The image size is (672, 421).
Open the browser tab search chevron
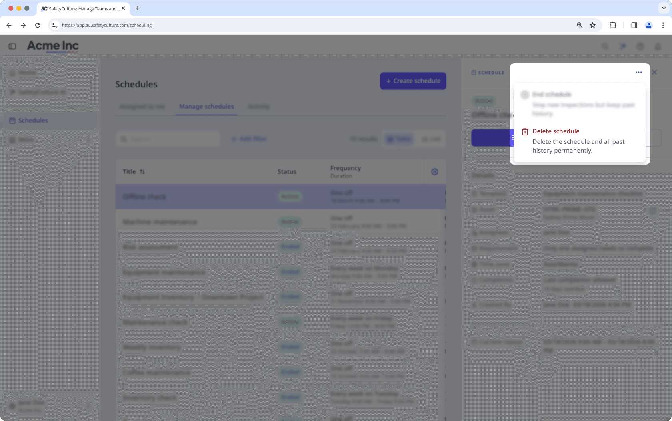(x=663, y=8)
